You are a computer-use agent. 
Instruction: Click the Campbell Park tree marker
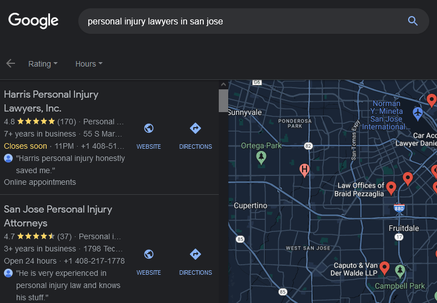click(x=400, y=271)
